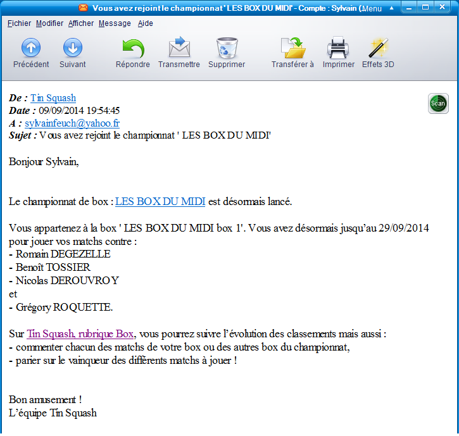
Task: Open the Aide menu
Action: [146, 23]
